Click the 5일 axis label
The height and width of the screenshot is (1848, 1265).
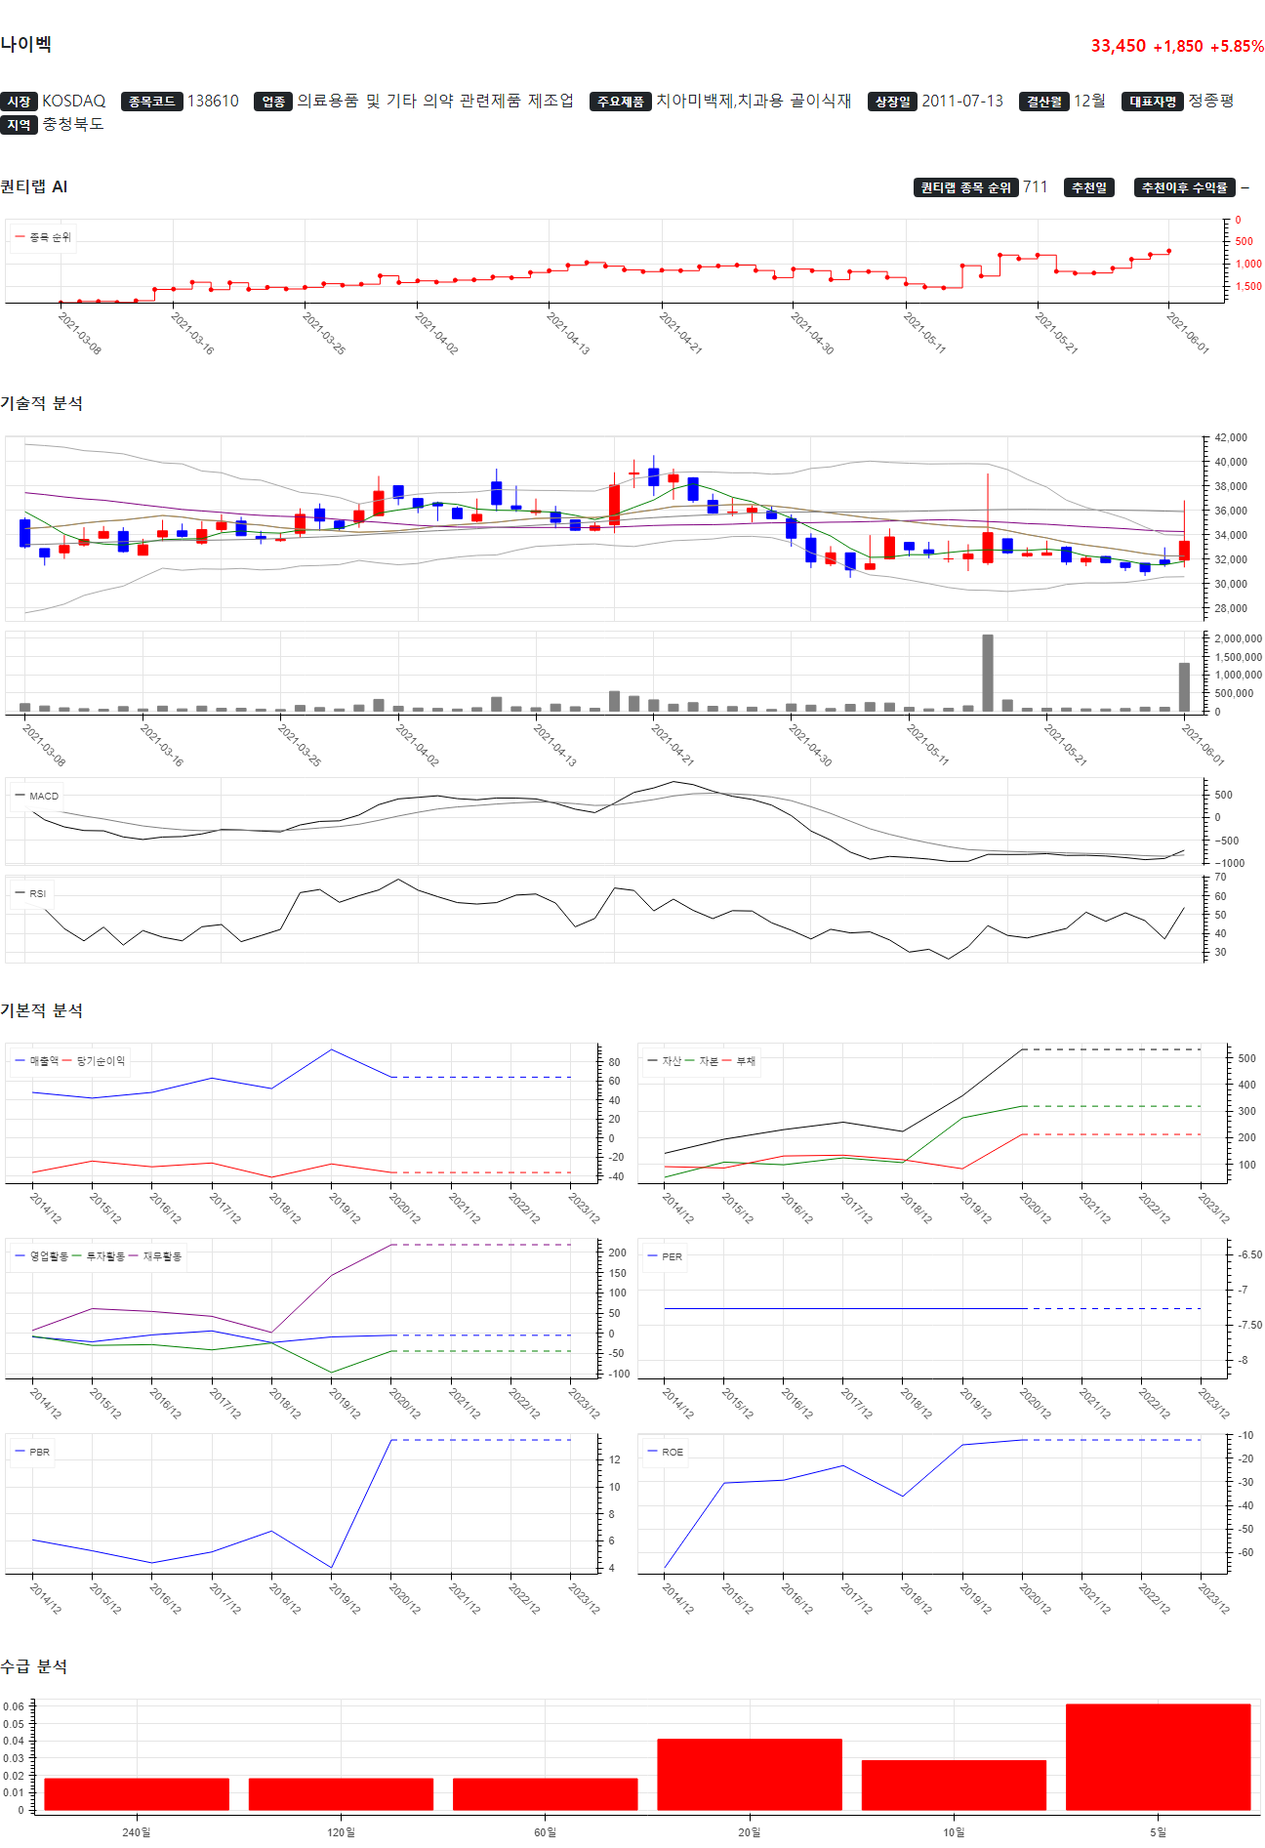pyautogui.click(x=1159, y=1831)
